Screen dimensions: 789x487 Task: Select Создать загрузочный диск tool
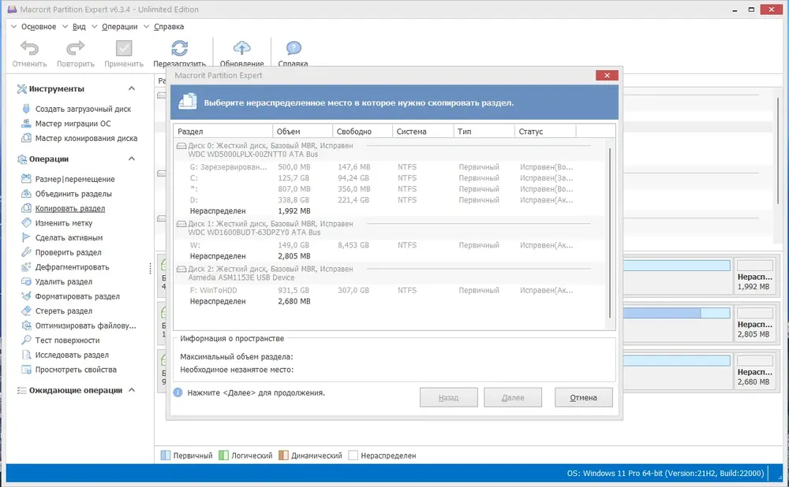[83, 109]
